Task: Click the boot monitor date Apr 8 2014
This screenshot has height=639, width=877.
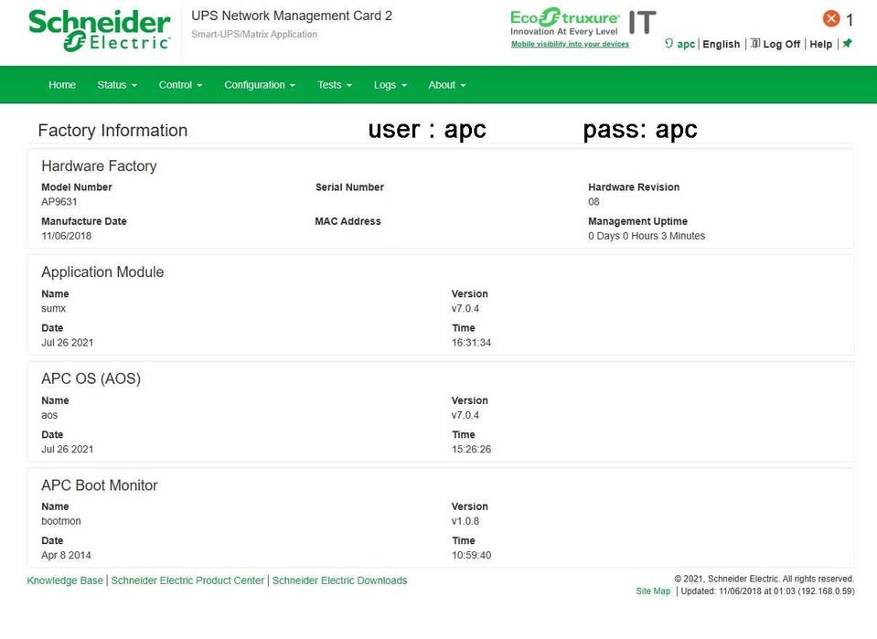Action: point(66,555)
